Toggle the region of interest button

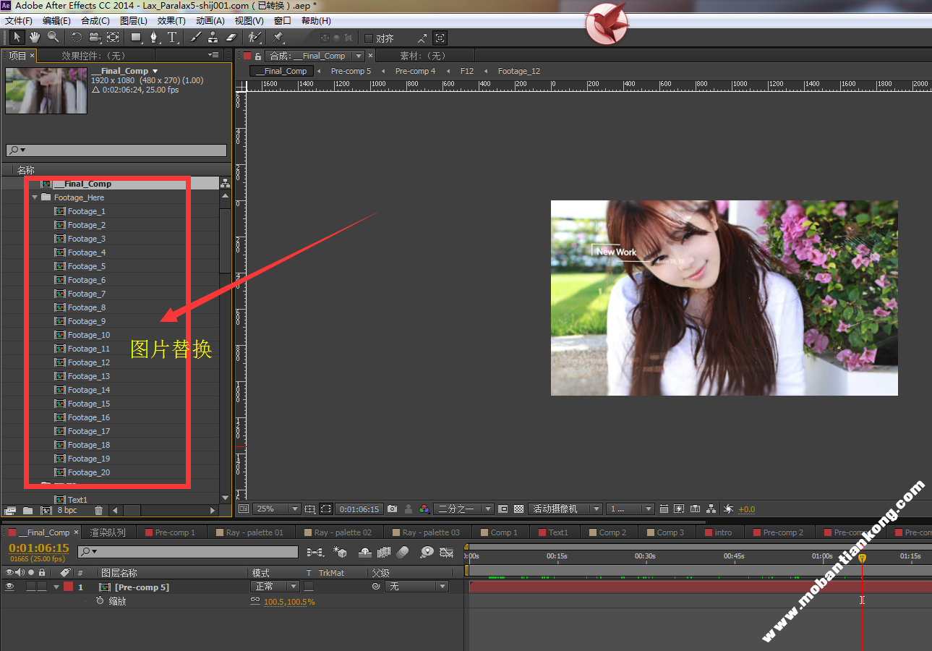503,509
